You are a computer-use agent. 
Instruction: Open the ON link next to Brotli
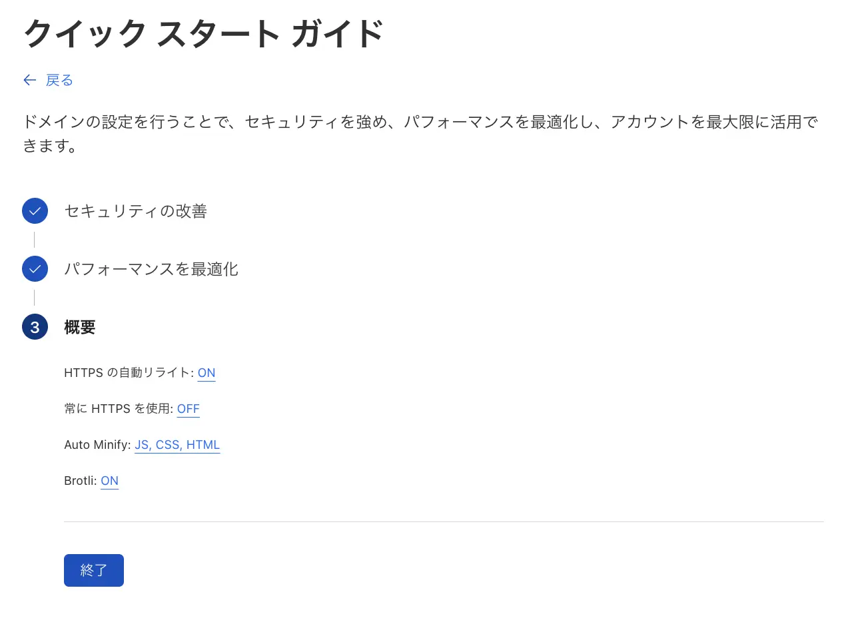coord(109,481)
